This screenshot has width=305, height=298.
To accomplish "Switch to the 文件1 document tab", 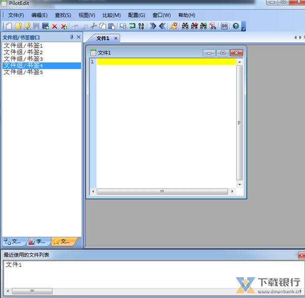I will click(x=103, y=38).
